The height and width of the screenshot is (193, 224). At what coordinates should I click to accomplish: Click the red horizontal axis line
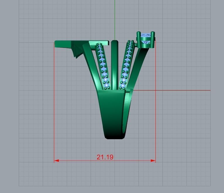click(171, 90)
